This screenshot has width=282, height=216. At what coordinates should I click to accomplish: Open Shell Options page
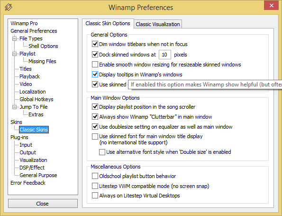click(43, 46)
